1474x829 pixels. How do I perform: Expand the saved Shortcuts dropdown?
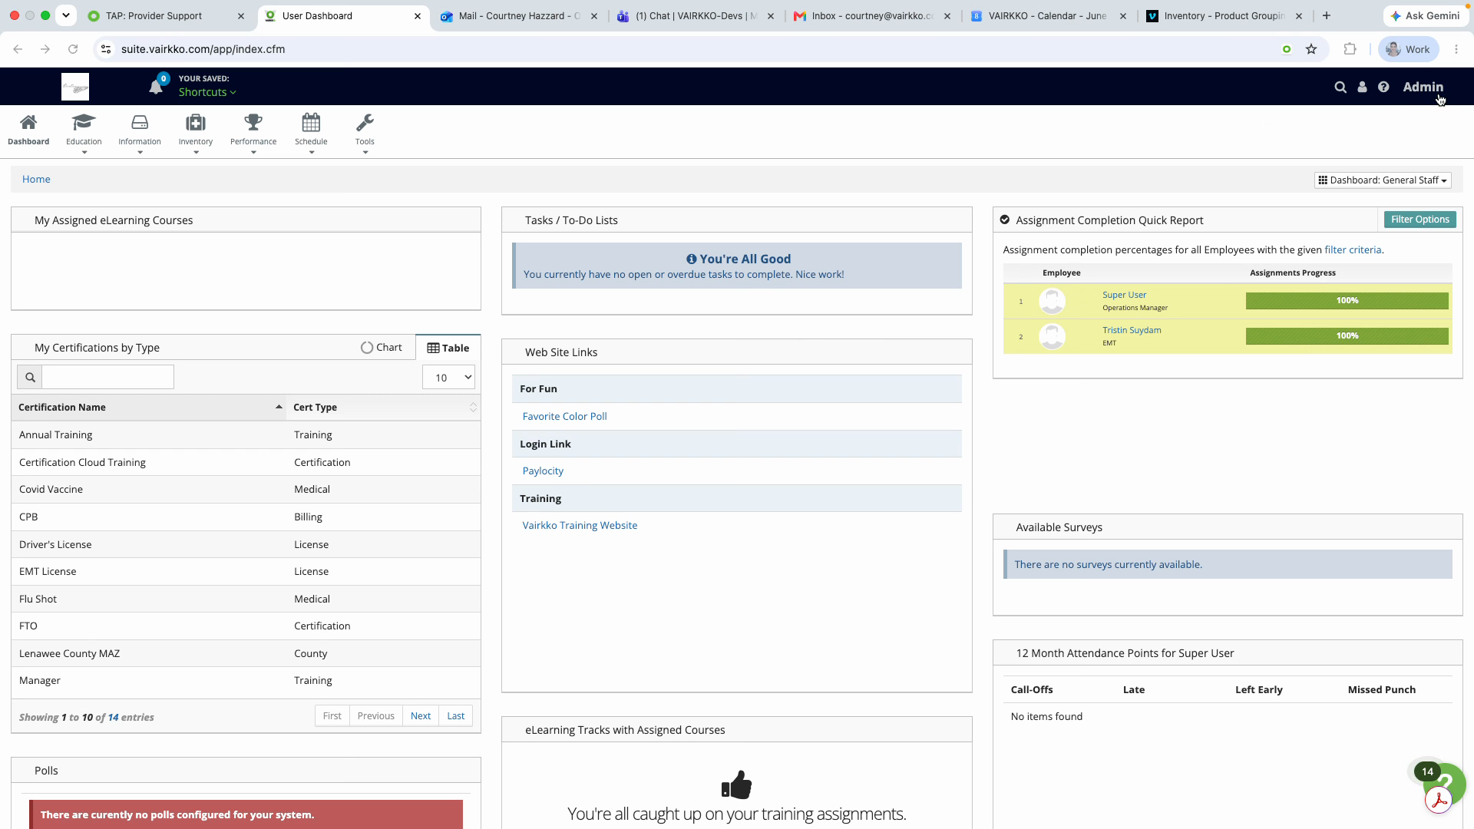coord(207,92)
